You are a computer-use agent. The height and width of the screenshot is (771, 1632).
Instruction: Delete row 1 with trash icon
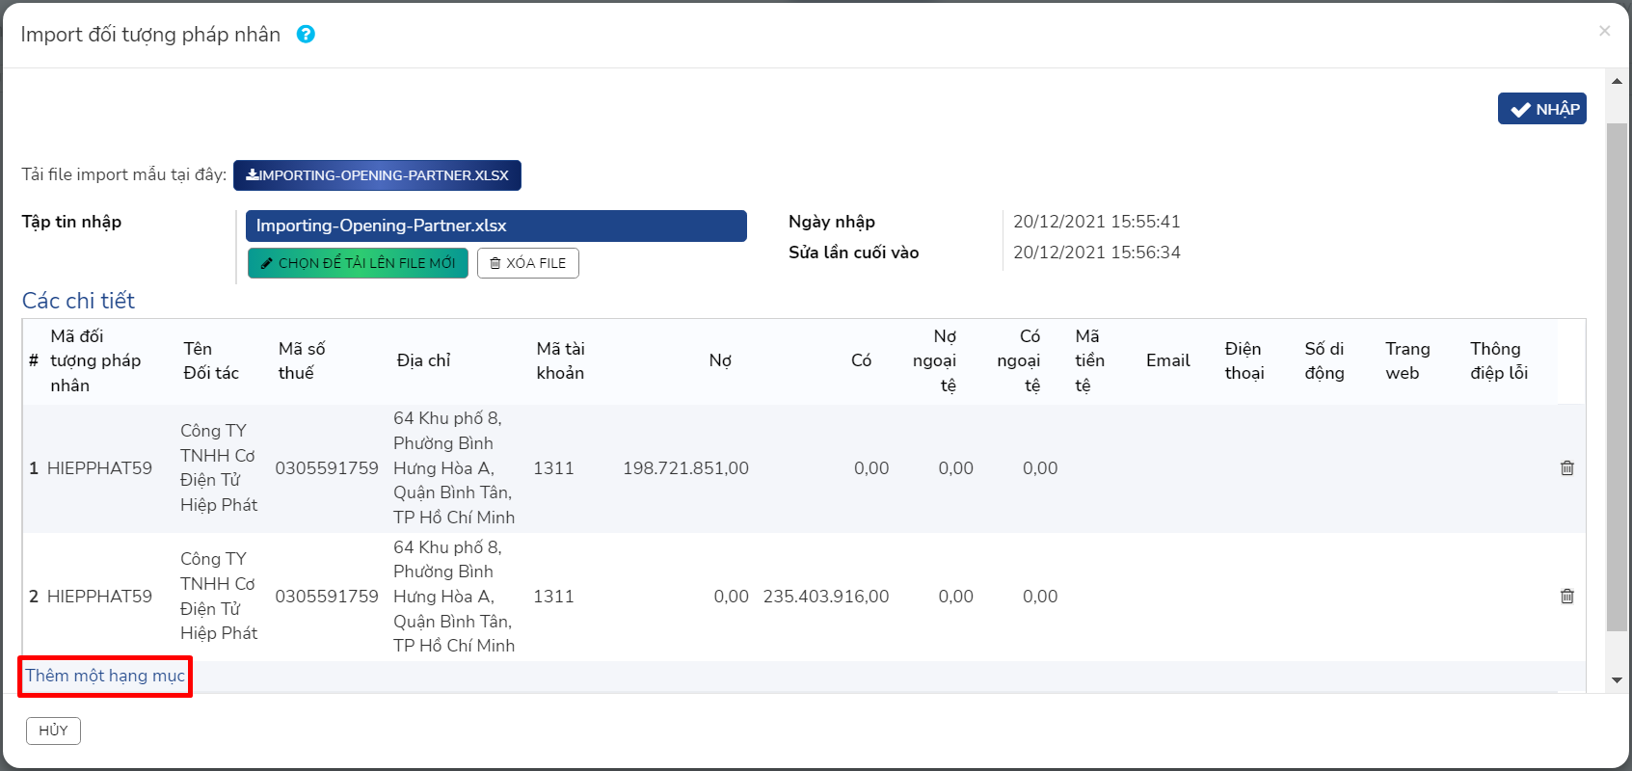click(1567, 467)
